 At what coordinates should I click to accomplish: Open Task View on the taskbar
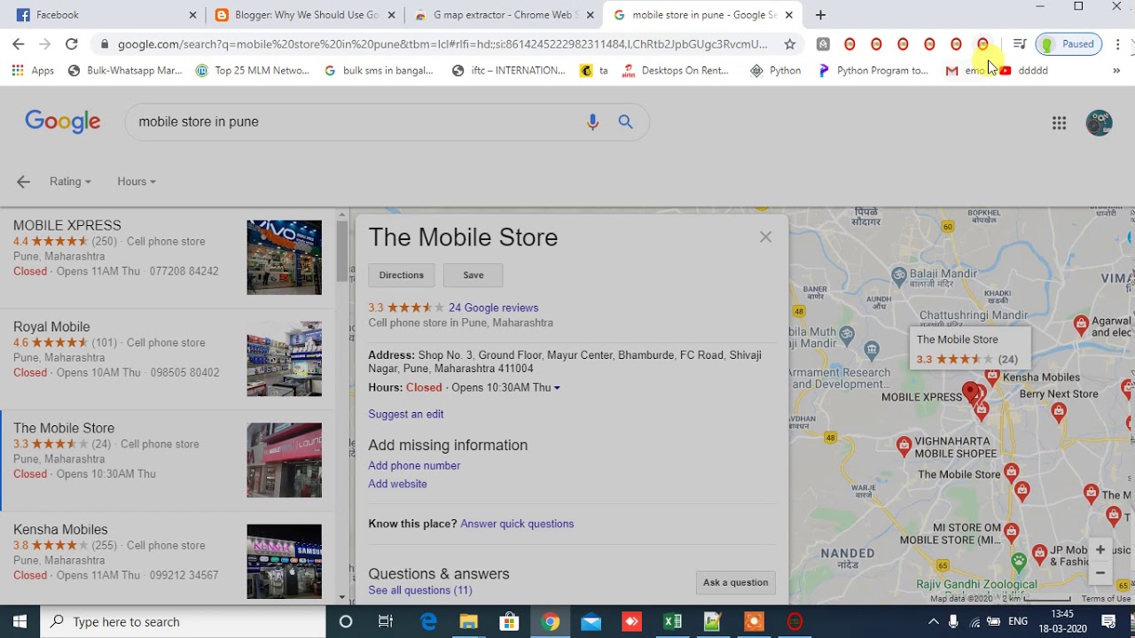coord(386,622)
